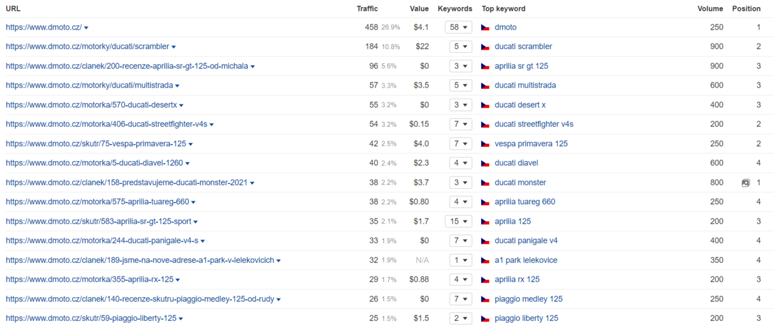This screenshot has height=328, width=774.
Task: Select volume 350 for a1 park lelekovice
Action: click(716, 260)
